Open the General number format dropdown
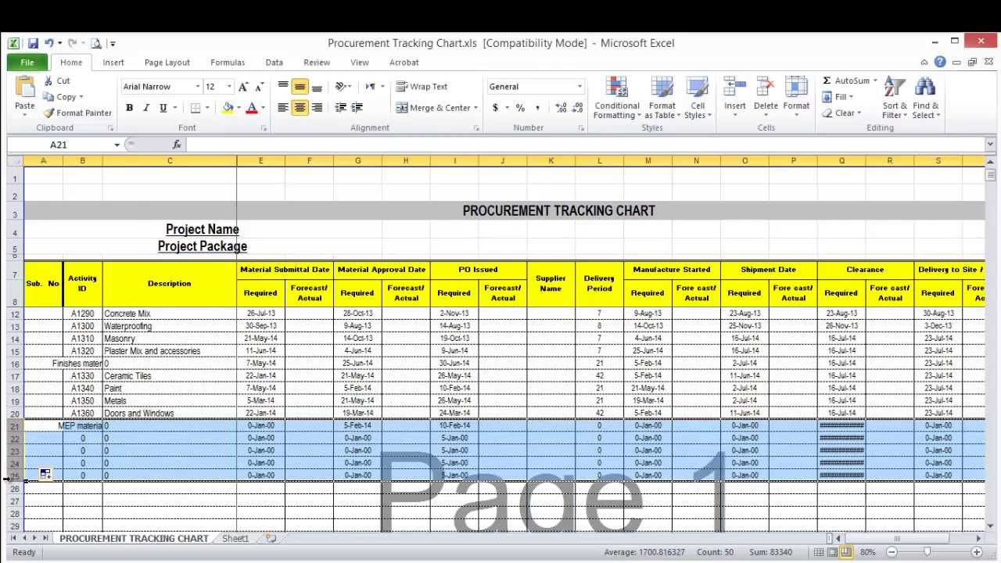The width and height of the screenshot is (1001, 563). point(579,87)
